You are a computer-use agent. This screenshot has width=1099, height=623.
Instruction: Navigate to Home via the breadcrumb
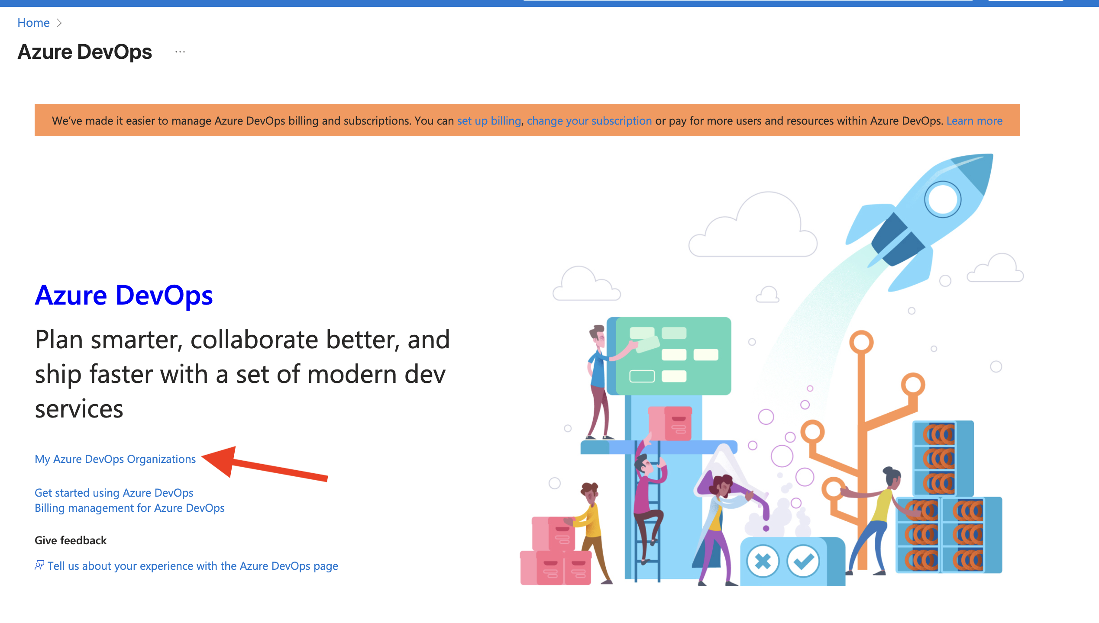[x=33, y=22]
